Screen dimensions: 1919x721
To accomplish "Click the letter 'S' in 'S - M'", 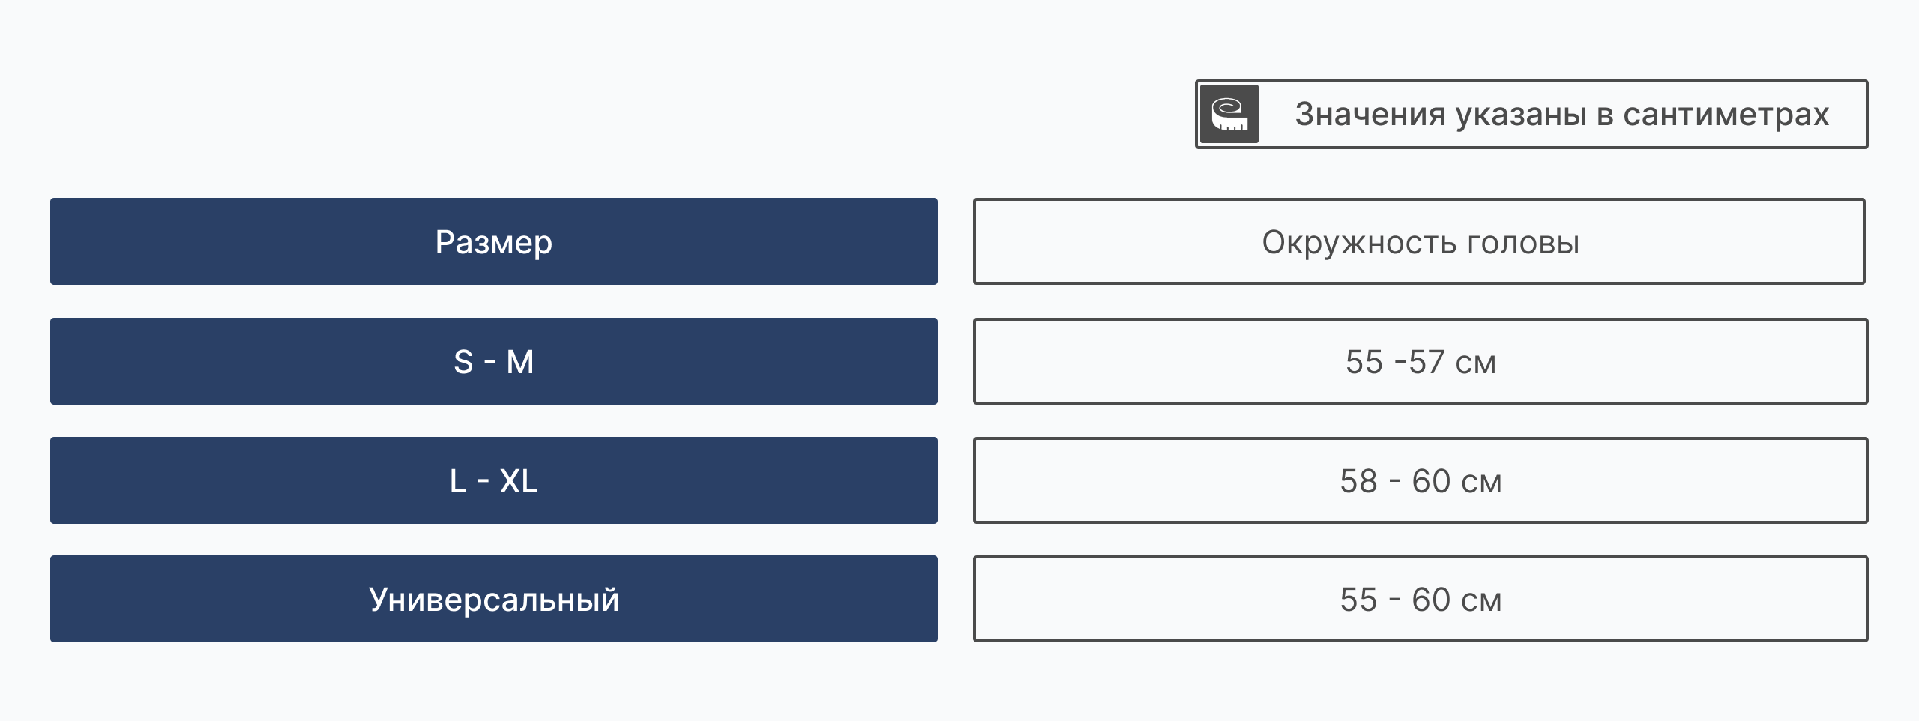I will coord(463,363).
